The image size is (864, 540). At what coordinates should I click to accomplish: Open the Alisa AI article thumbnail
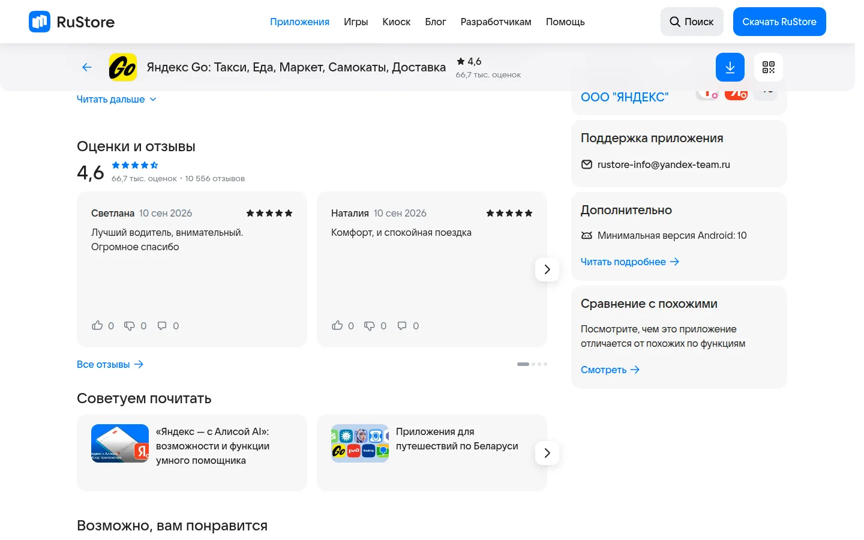coord(120,443)
